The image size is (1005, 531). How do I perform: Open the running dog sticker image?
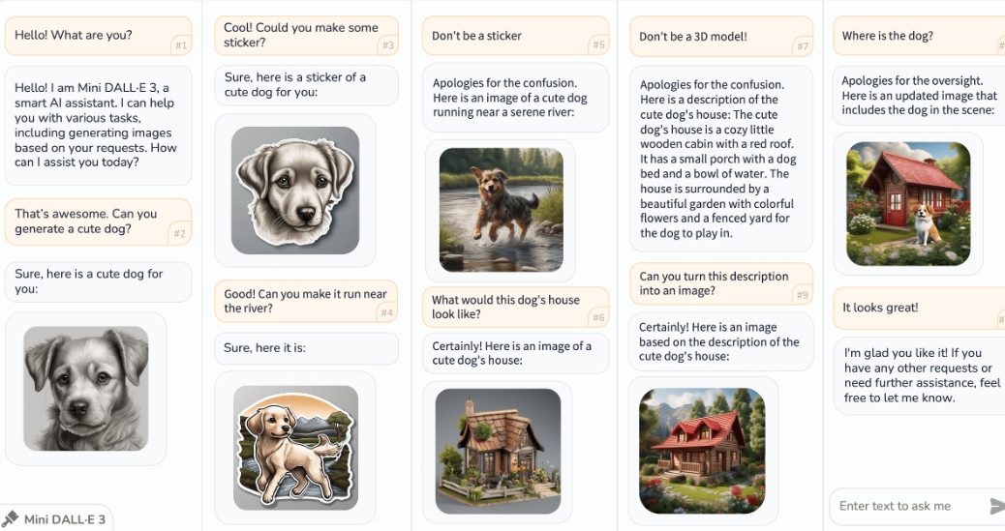coord(295,447)
